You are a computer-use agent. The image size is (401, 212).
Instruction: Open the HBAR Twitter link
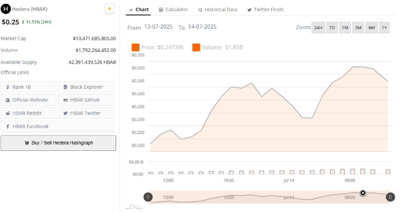tap(86, 113)
